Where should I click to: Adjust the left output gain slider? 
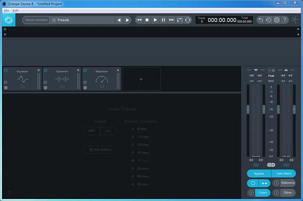point(278,109)
